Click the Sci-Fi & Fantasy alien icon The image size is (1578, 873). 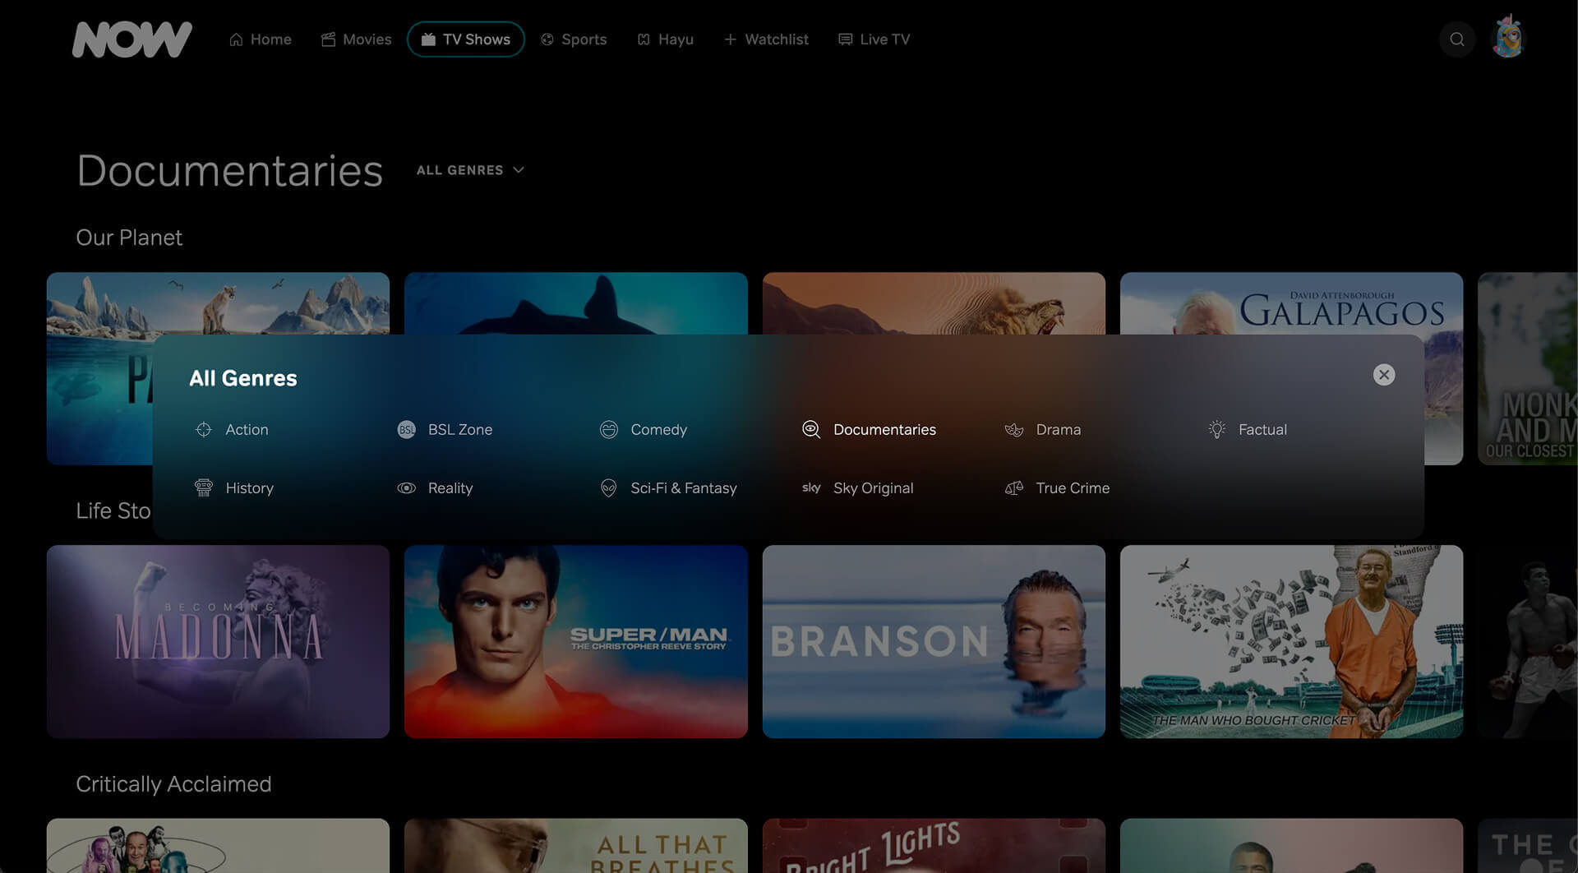[x=608, y=487]
